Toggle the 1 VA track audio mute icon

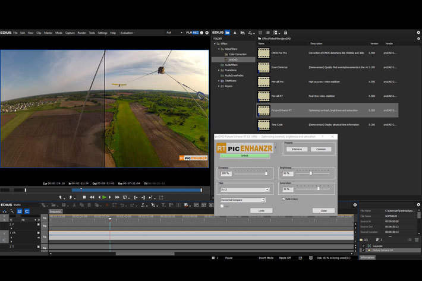click(x=38, y=238)
